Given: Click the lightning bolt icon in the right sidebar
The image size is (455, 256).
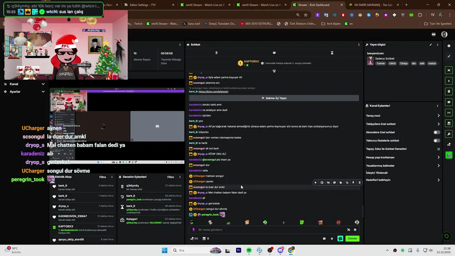Looking at the screenshot, I should [x=449, y=81].
